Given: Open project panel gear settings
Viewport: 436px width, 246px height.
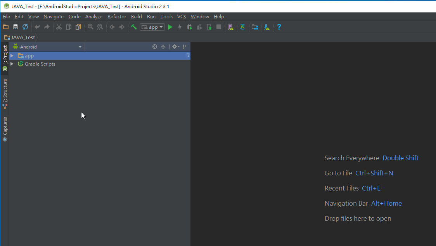Looking at the screenshot, I should [175, 47].
